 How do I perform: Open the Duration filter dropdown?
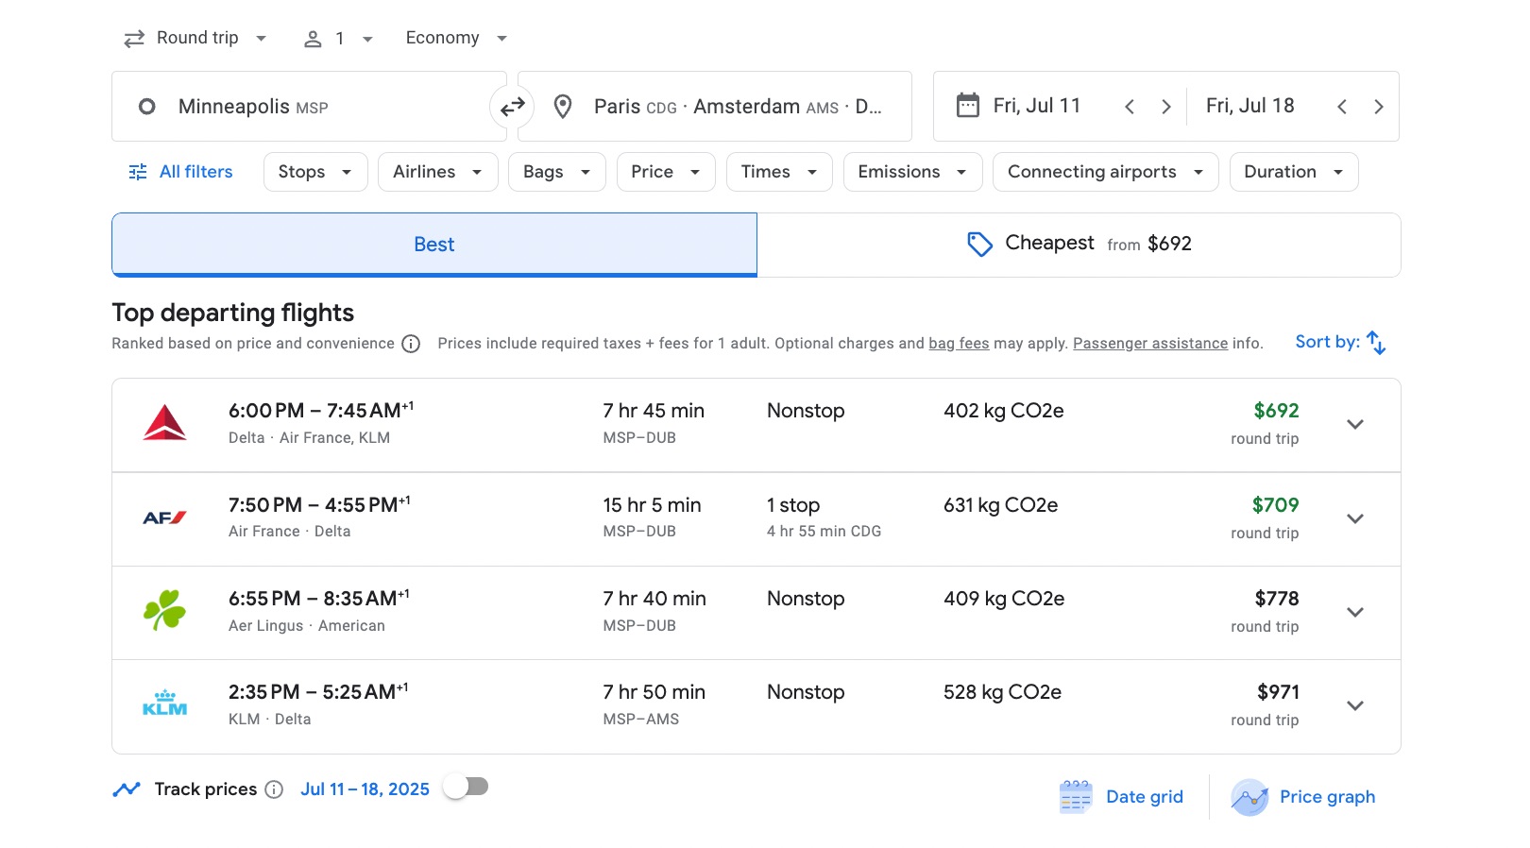[x=1294, y=172]
